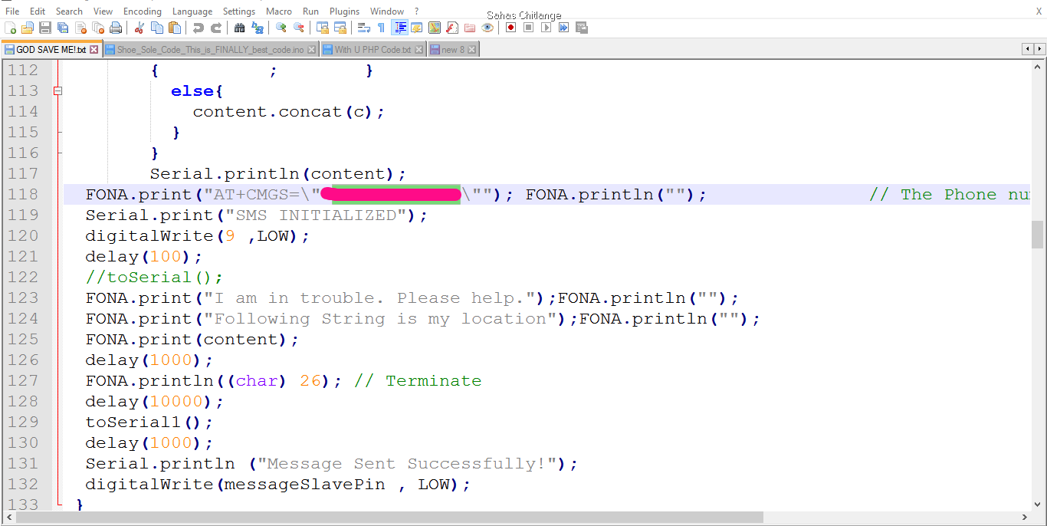
Task: Open the Window menu
Action: click(387, 11)
